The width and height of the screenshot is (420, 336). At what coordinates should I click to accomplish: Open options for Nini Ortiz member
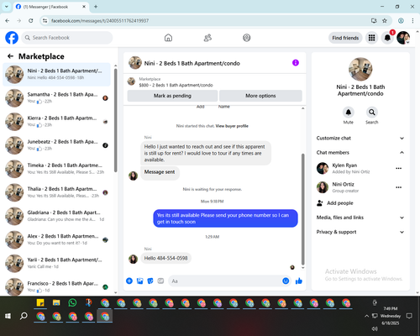[x=399, y=187]
